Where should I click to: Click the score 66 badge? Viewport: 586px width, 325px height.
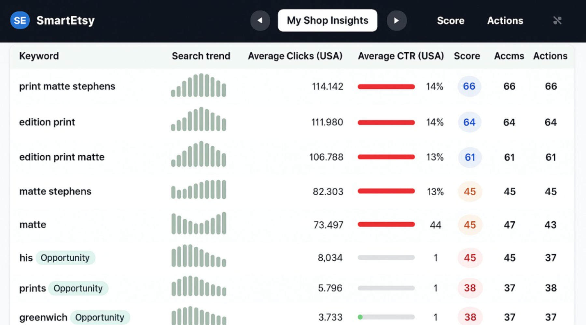469,86
